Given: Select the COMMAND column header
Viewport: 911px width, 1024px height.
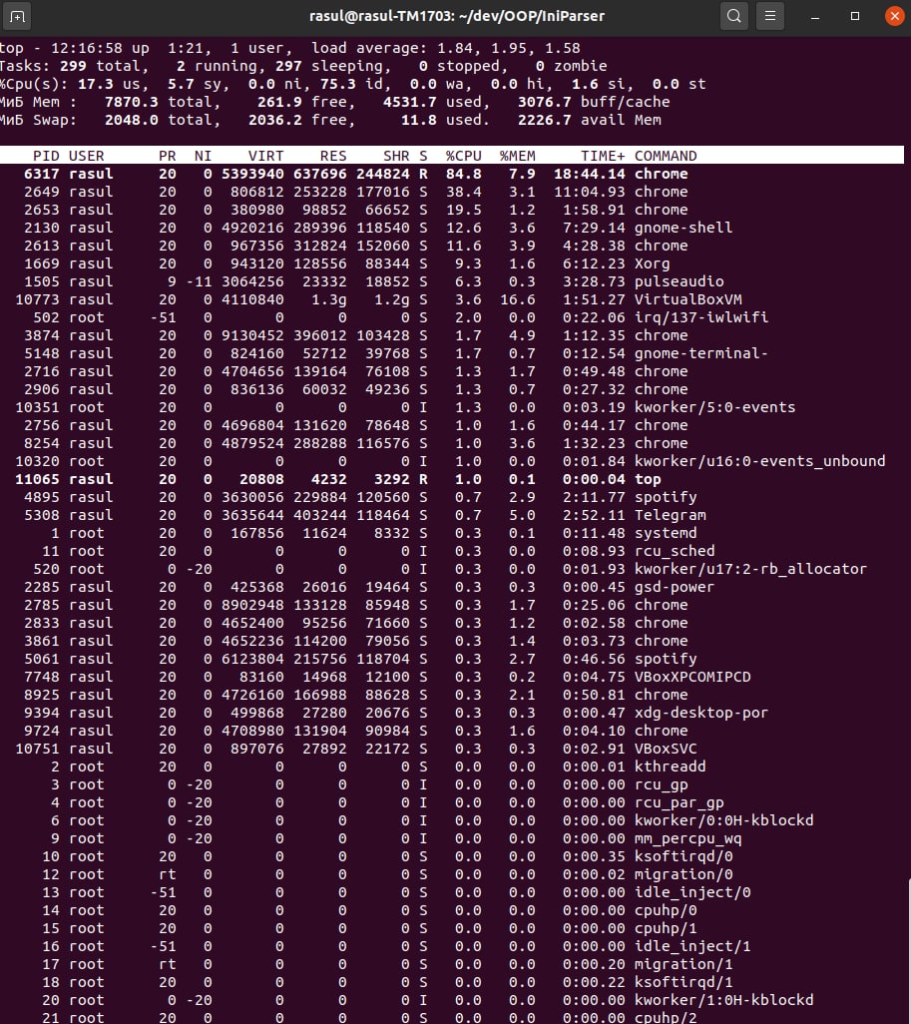Looking at the screenshot, I should pyautogui.click(x=666, y=156).
